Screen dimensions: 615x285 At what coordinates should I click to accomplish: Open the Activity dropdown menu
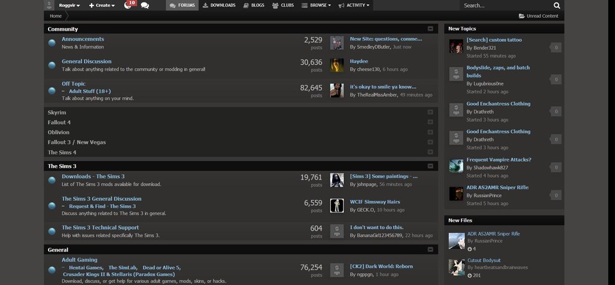pyautogui.click(x=354, y=5)
